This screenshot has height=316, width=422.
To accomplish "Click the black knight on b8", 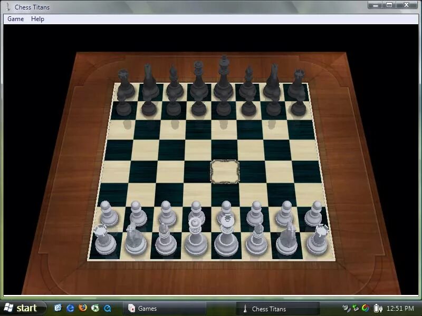I will click(x=149, y=82).
